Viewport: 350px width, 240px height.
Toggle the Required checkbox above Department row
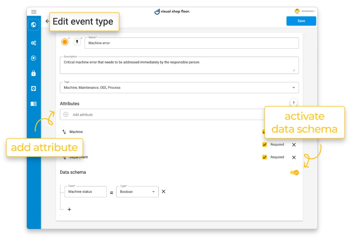(265, 145)
